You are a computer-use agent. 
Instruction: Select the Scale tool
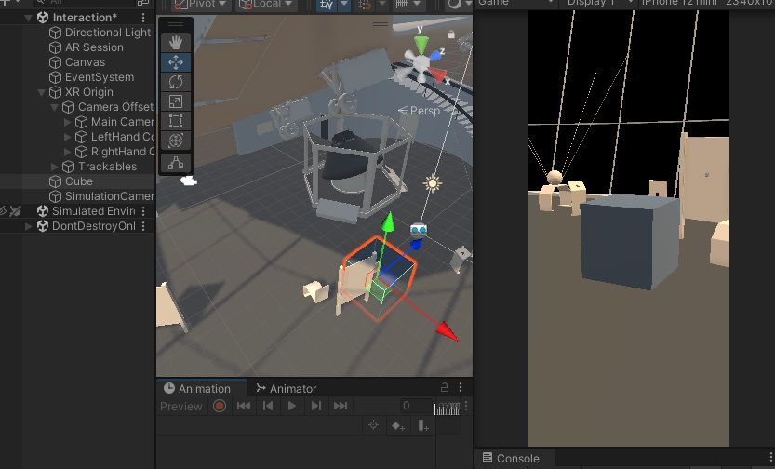[176, 101]
